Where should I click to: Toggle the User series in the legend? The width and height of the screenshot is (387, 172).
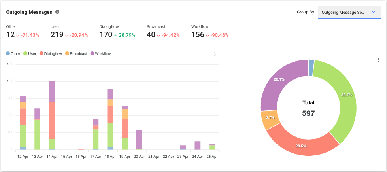[x=30, y=54]
